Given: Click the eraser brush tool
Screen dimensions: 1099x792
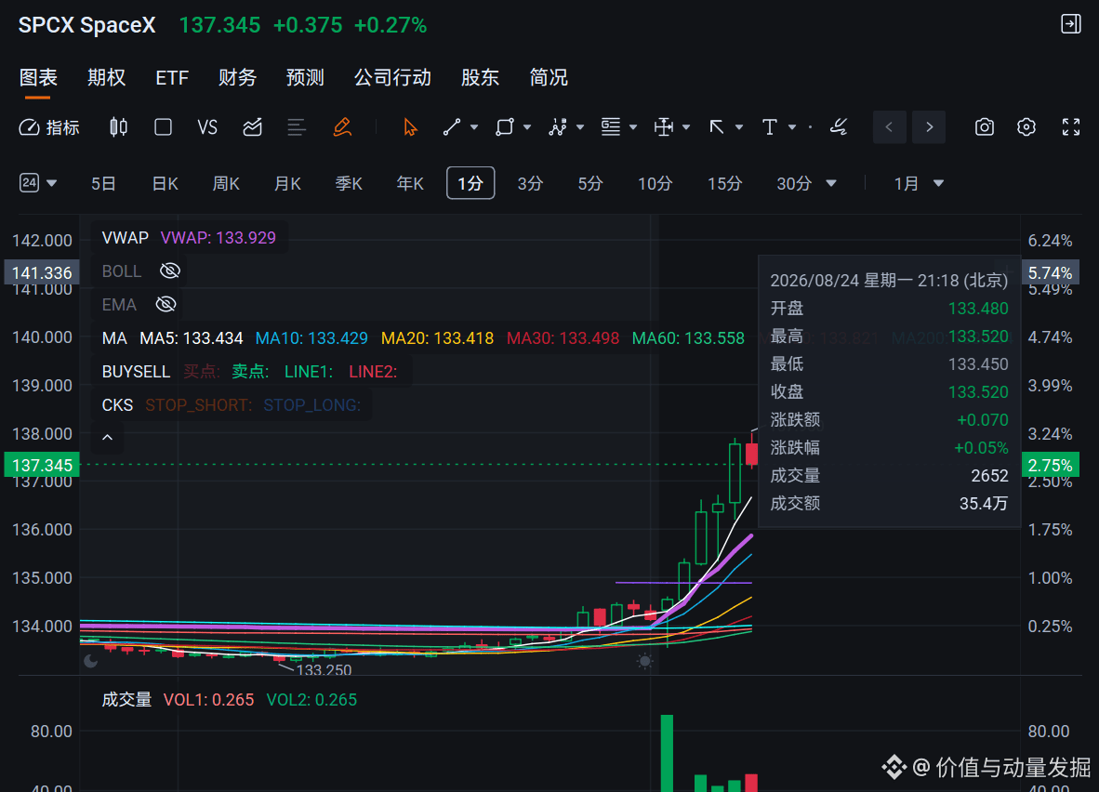Looking at the screenshot, I should pos(839,127).
